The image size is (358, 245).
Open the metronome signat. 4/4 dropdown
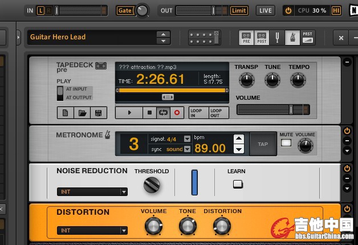(187, 139)
